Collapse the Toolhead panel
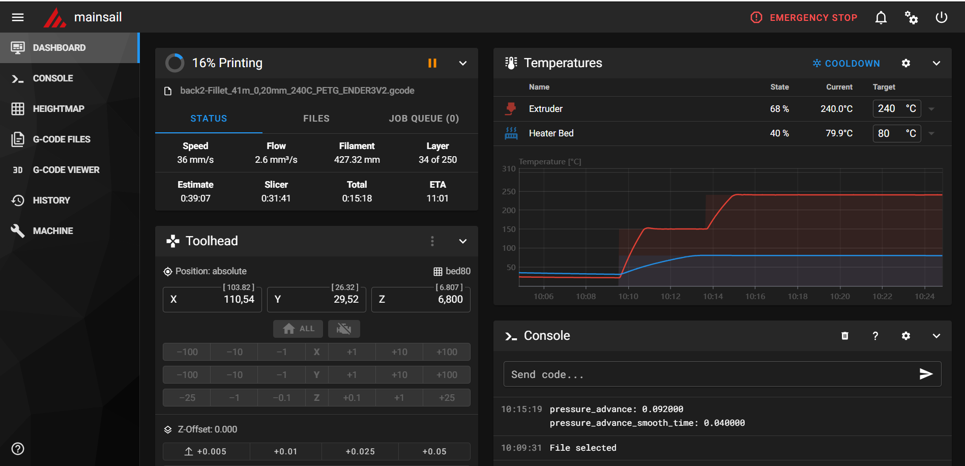 point(462,241)
